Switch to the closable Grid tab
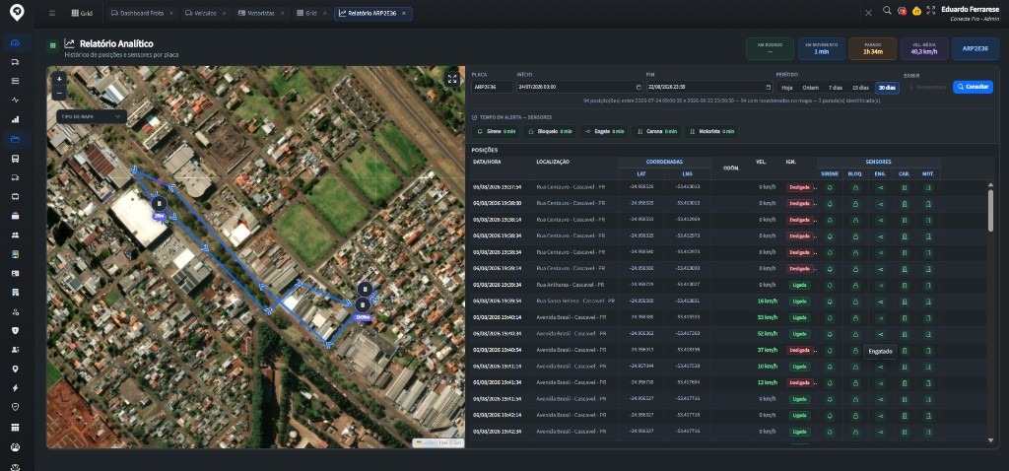 311,13
